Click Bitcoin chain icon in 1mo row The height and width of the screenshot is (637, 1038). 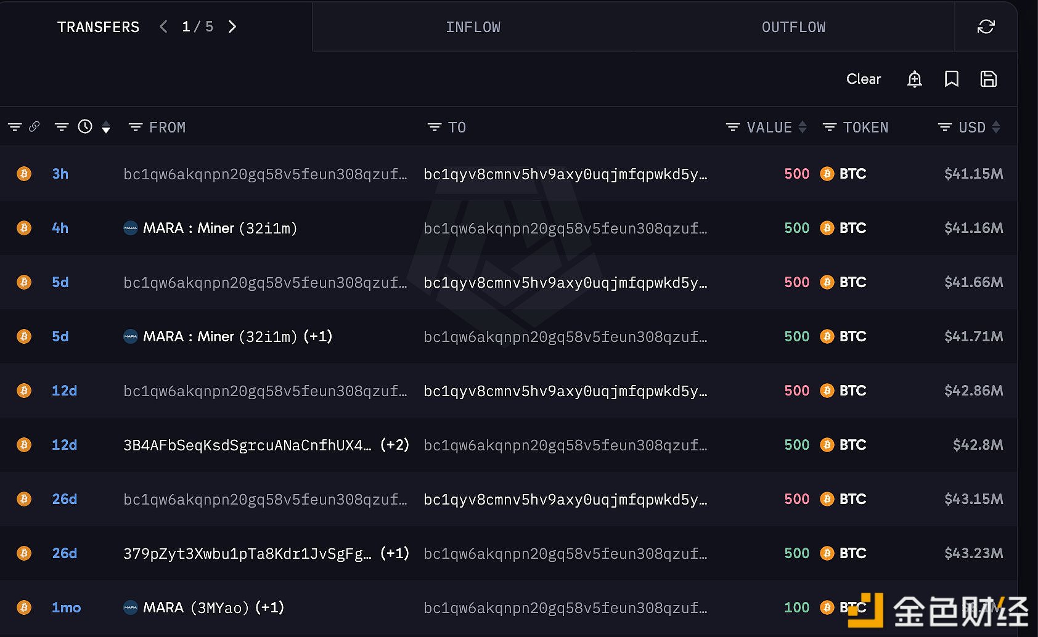click(24, 607)
